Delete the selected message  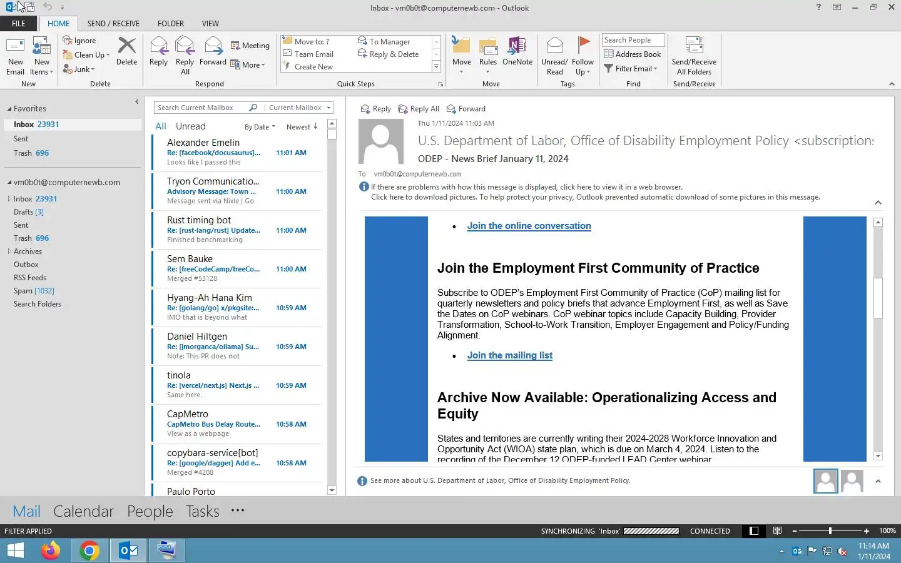click(x=126, y=51)
